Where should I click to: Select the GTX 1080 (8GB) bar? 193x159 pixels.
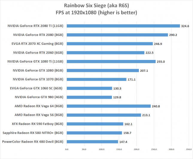[103, 70]
